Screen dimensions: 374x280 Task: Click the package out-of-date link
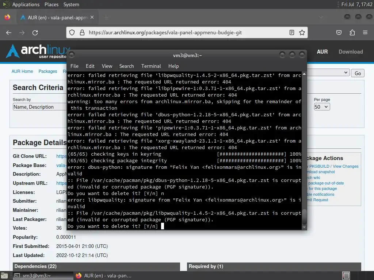[326, 183]
